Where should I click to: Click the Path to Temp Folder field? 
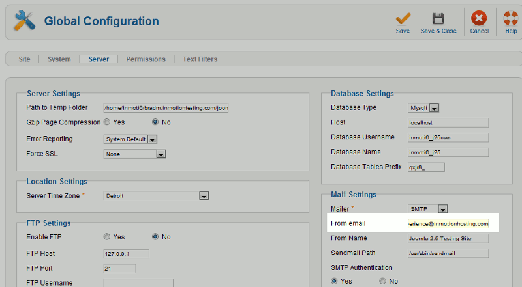pos(166,108)
